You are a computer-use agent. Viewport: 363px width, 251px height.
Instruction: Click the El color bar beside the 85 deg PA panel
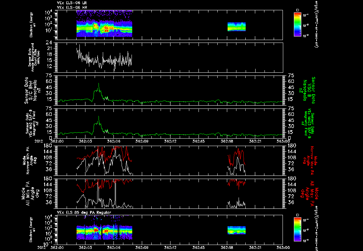point(297,229)
